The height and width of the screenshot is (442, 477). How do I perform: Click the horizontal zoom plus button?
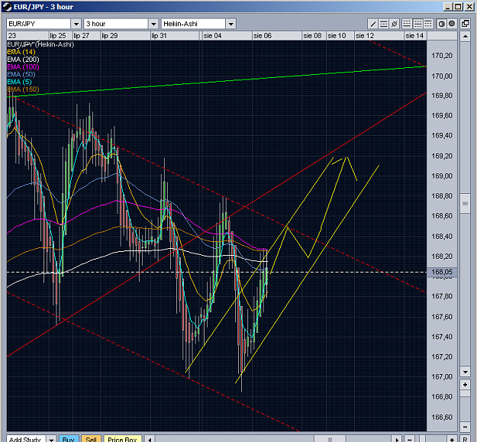point(452,439)
